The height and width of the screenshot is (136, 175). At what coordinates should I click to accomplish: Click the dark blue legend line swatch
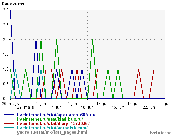(x=9, y=115)
